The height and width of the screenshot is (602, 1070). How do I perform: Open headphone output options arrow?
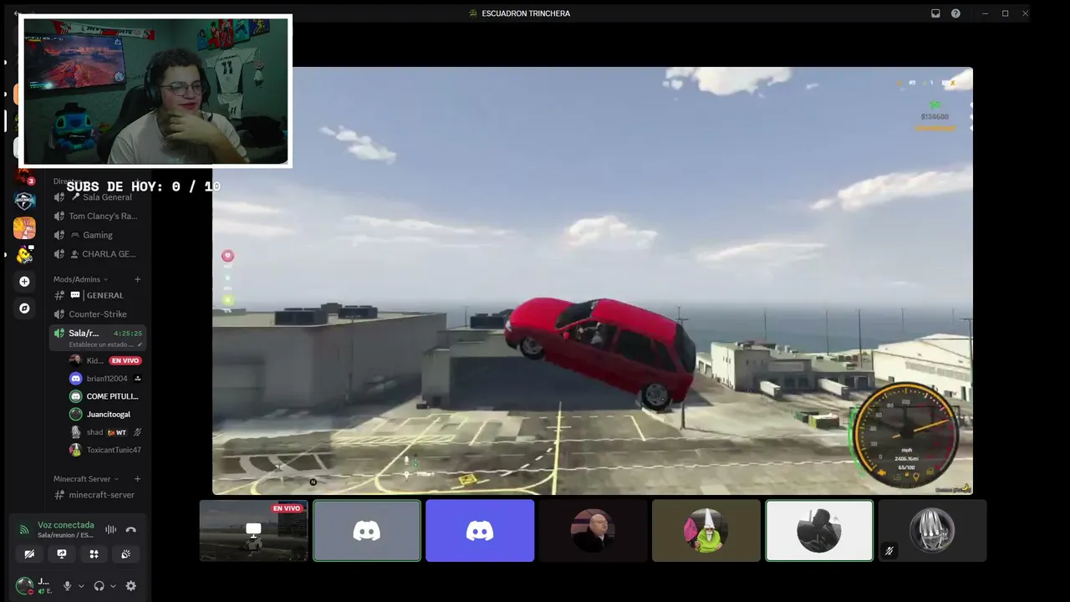[x=113, y=586]
